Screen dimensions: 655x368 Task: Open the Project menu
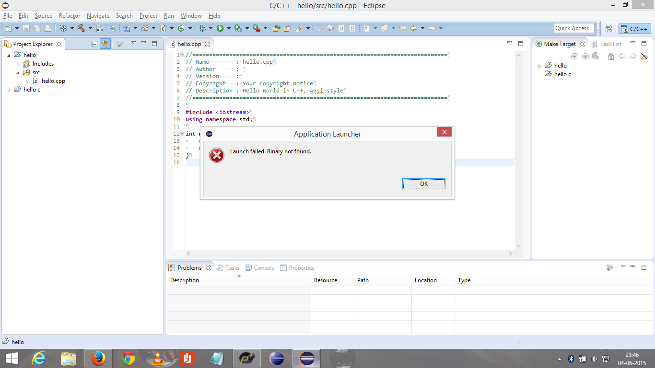click(x=148, y=16)
